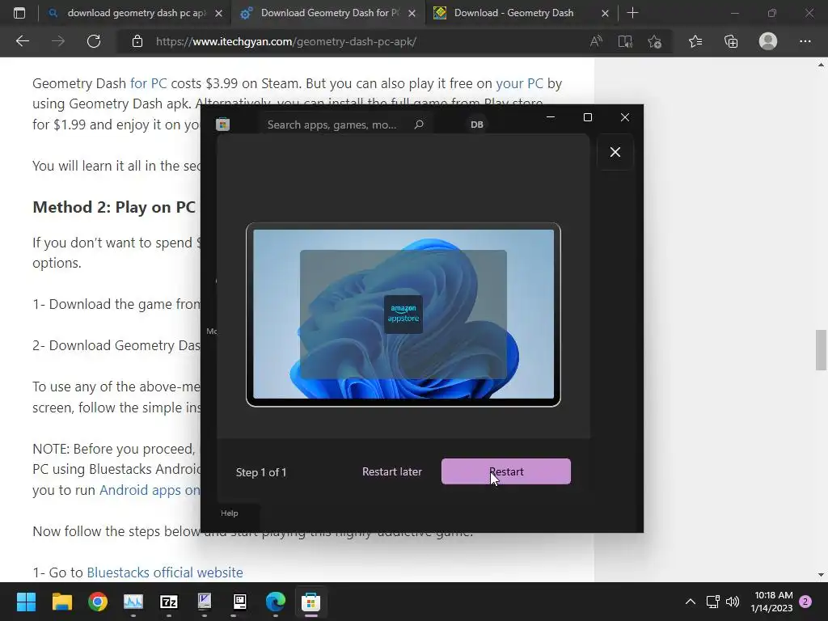828x621 pixels.
Task: Activate Read aloud icon in address bar
Action: point(596,41)
